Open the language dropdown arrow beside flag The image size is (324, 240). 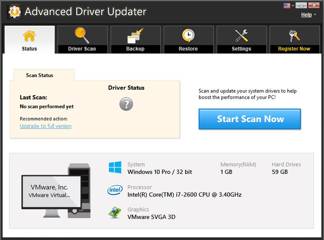click(x=293, y=6)
